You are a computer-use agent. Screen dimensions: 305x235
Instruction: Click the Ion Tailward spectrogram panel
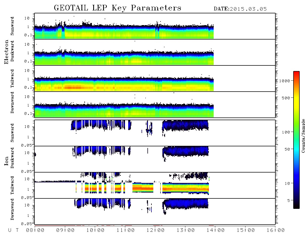tap(155, 185)
